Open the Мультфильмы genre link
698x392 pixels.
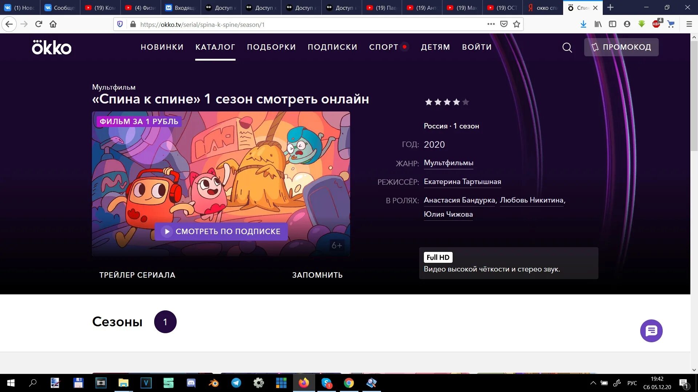448,163
